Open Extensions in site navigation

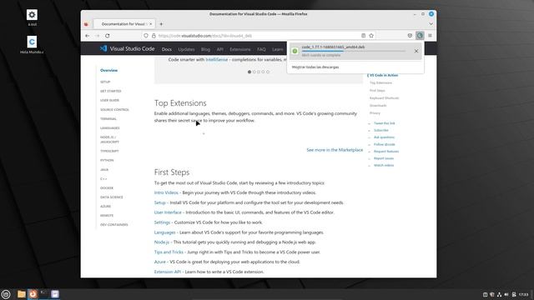pos(239,49)
